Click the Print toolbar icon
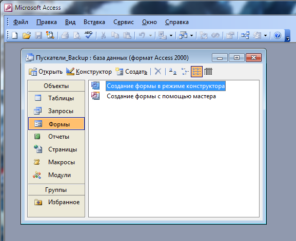This screenshot has height=241, width=296. pyautogui.click(x=65, y=35)
